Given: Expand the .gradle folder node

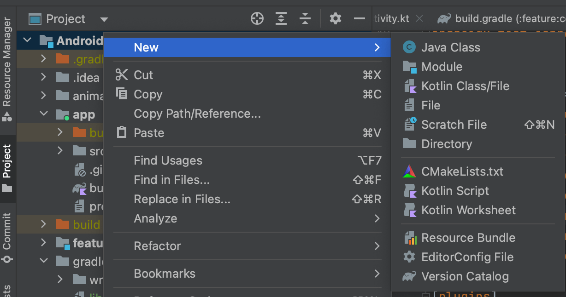Looking at the screenshot, I should [43, 59].
